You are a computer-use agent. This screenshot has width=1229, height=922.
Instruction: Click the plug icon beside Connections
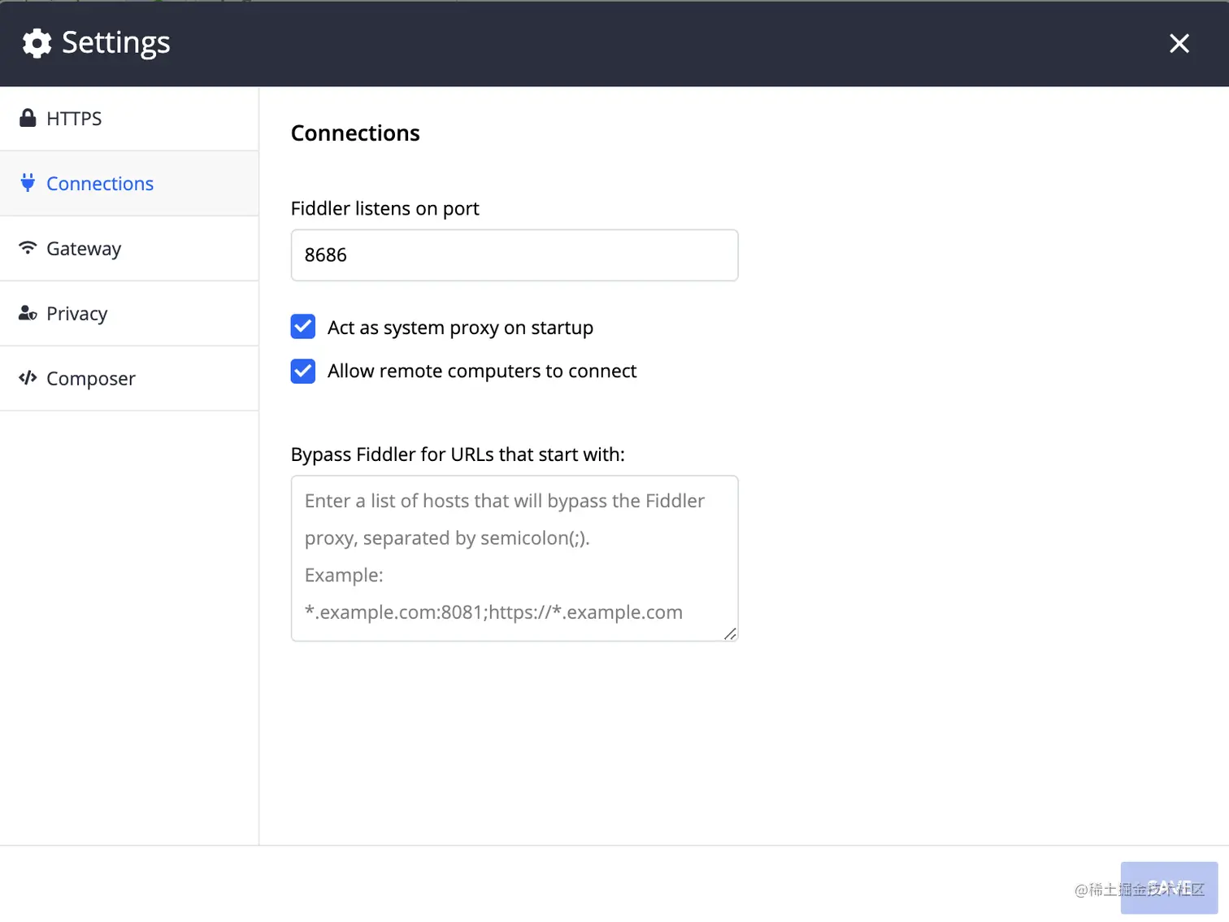coord(28,183)
